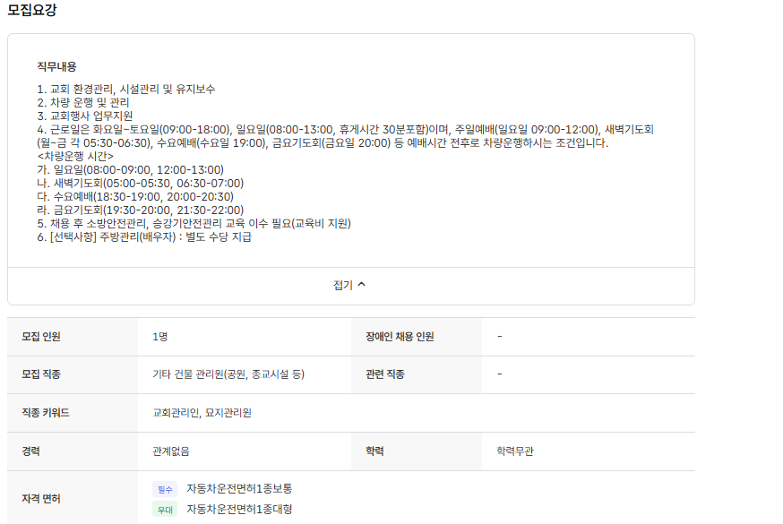This screenshot has height=524, width=783.
Task: Click the purple 필수 badge
Action: [x=164, y=489]
